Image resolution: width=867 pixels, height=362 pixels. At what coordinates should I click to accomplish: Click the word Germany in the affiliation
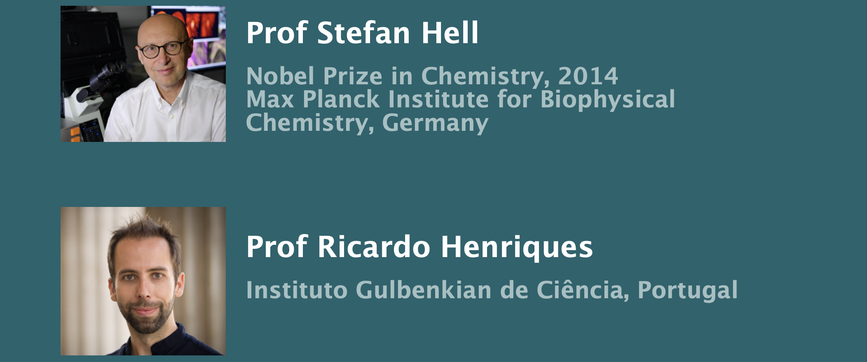[x=435, y=123]
